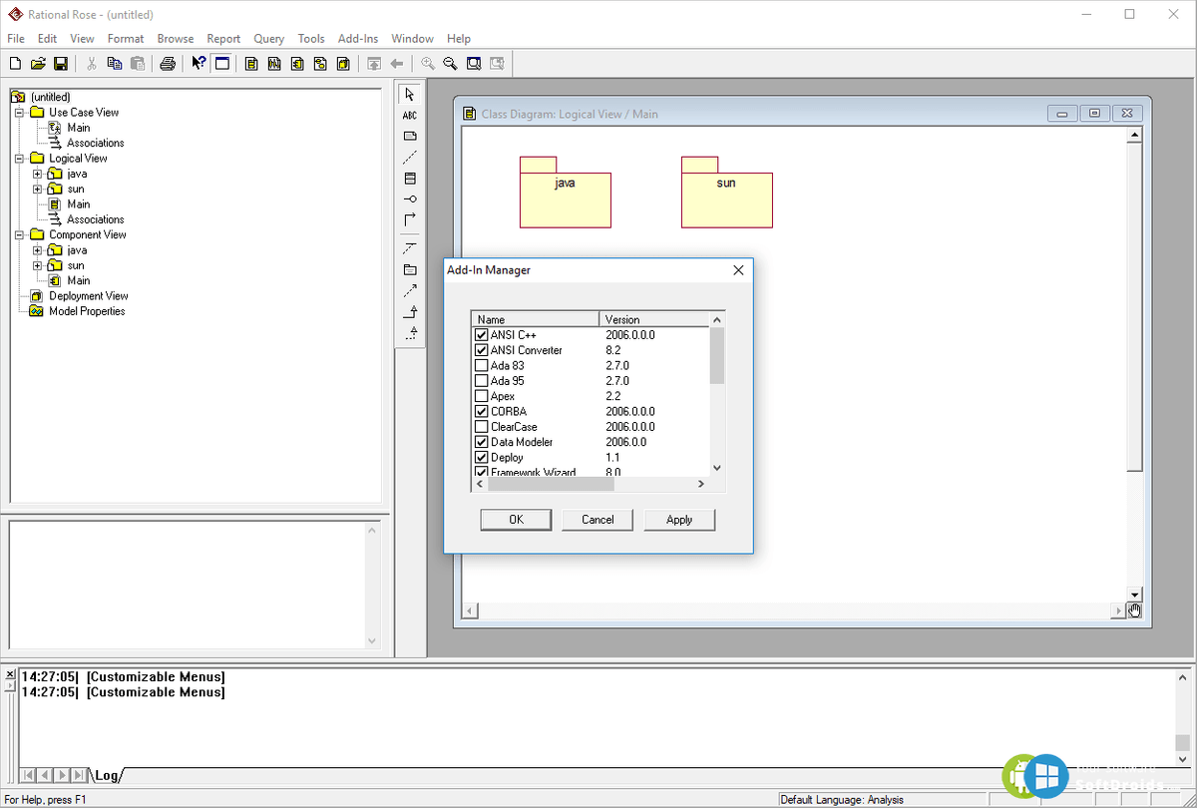Click the Cancel button in Add-In Manager
This screenshot has height=808, width=1197.
597,519
